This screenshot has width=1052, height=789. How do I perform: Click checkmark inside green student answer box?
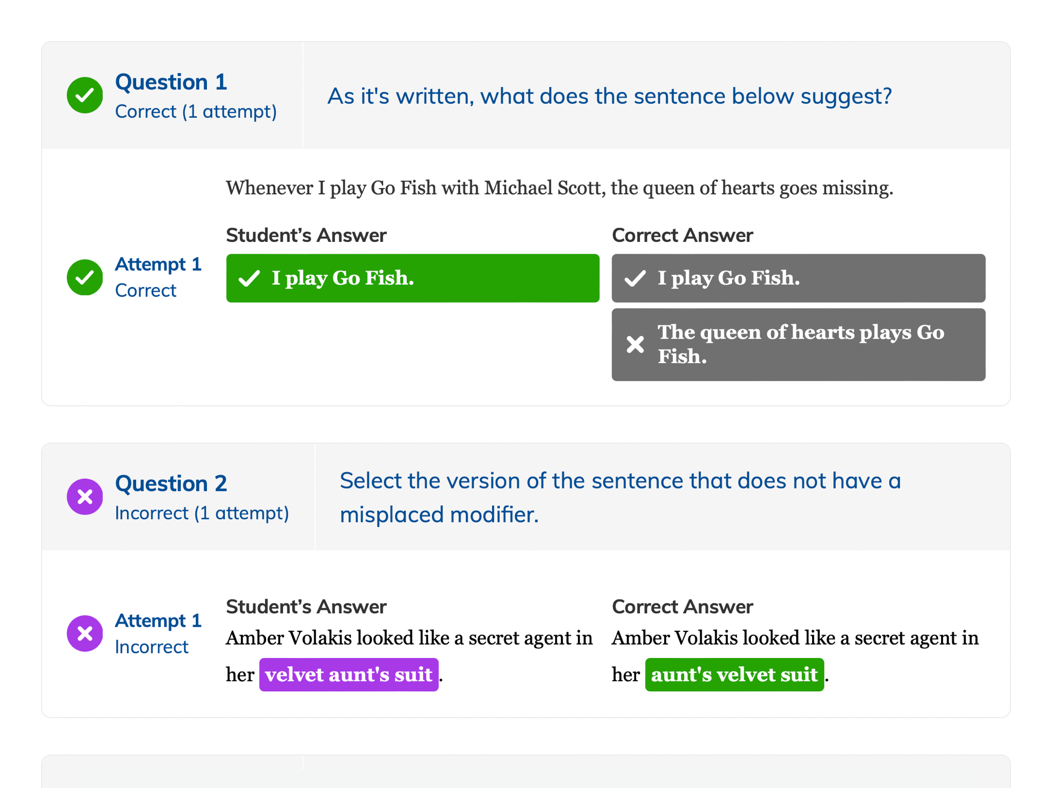click(249, 278)
